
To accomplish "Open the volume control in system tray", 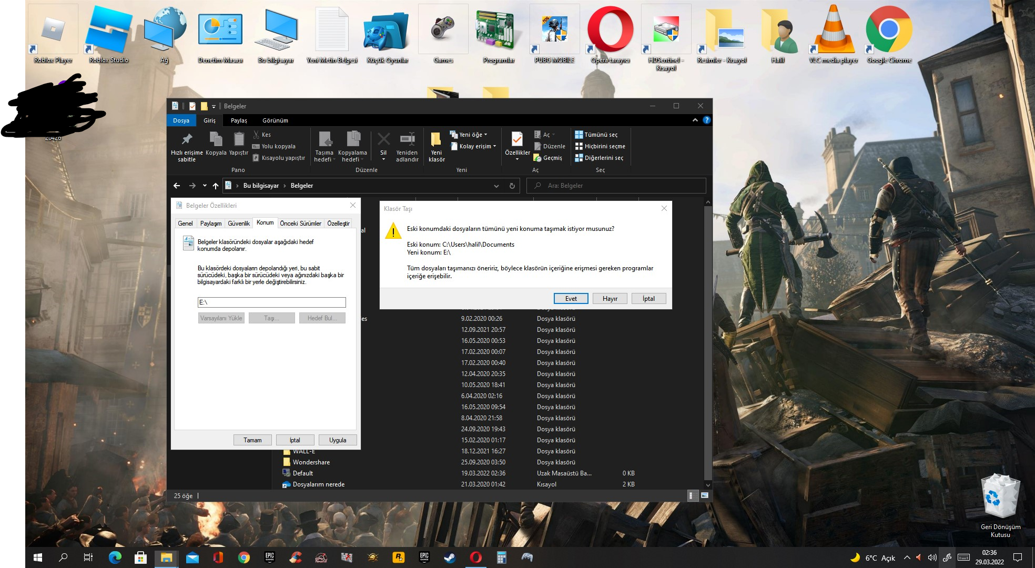I will coord(932,557).
